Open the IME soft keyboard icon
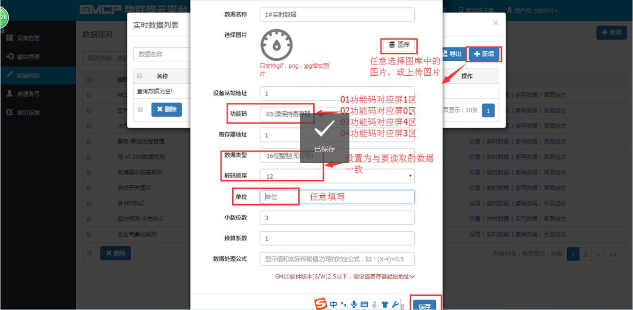 (364, 304)
